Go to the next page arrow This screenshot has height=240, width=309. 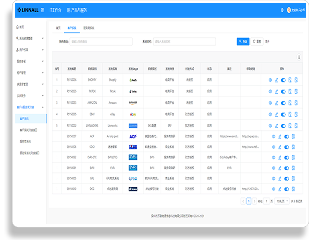[x=254, y=201]
